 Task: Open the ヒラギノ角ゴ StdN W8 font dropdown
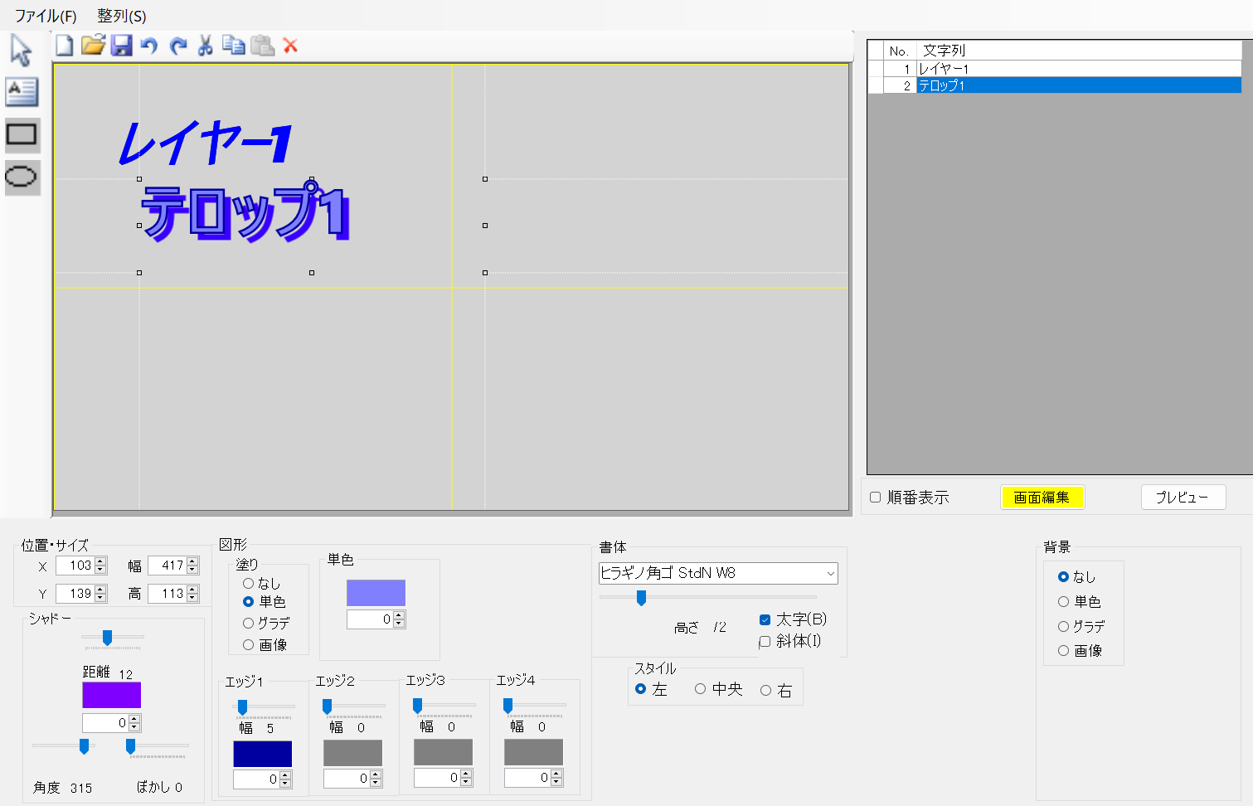point(718,573)
